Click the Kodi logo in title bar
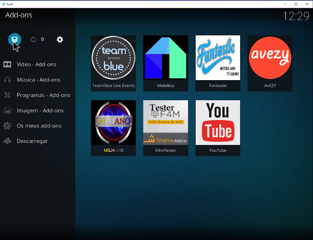The height and width of the screenshot is (240, 313). tap(3, 4)
